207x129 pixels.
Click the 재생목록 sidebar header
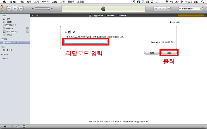pyautogui.click(x=5, y=59)
